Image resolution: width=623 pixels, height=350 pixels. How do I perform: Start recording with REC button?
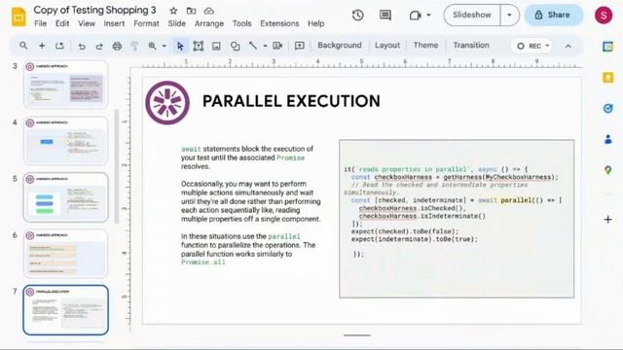(529, 46)
